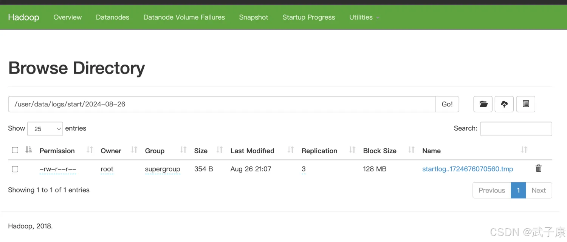Focus the directory path input field
This screenshot has width=567, height=242.
click(222, 104)
